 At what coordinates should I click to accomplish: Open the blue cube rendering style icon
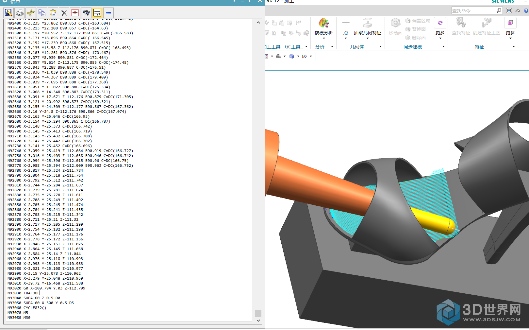click(292, 56)
